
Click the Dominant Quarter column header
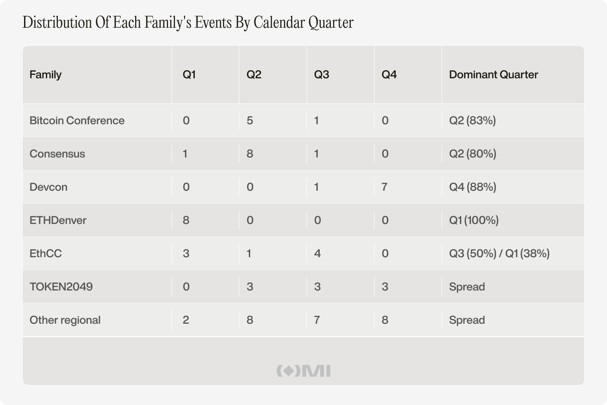tap(494, 74)
